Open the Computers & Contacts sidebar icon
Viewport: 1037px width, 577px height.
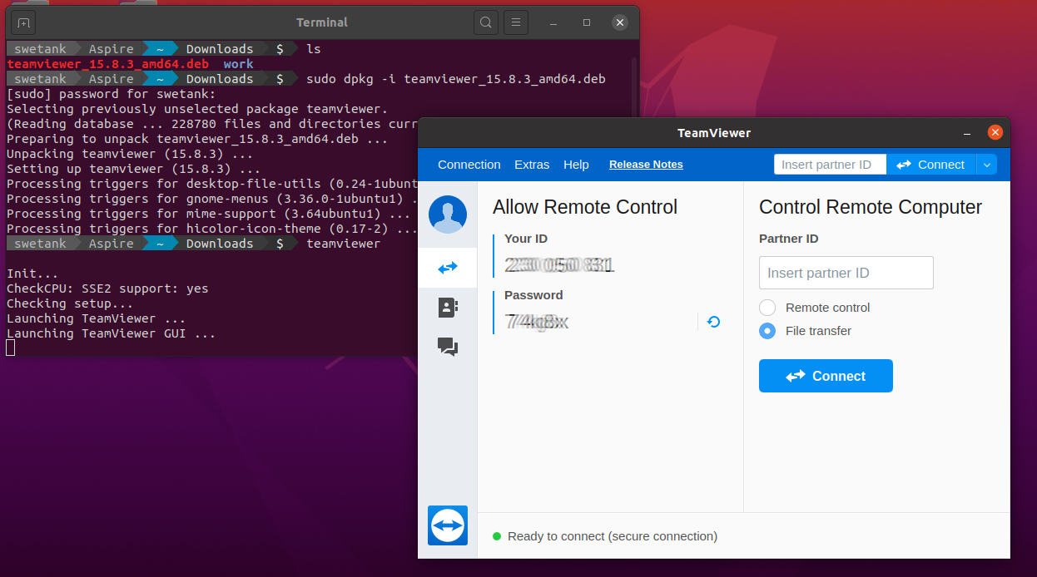coord(448,308)
